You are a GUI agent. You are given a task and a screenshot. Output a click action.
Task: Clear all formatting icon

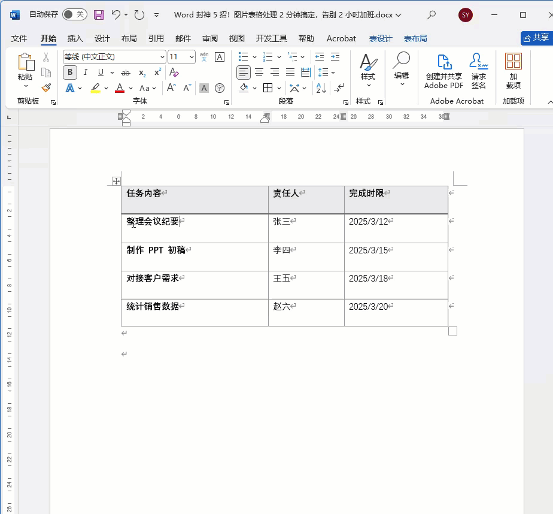coord(174,72)
